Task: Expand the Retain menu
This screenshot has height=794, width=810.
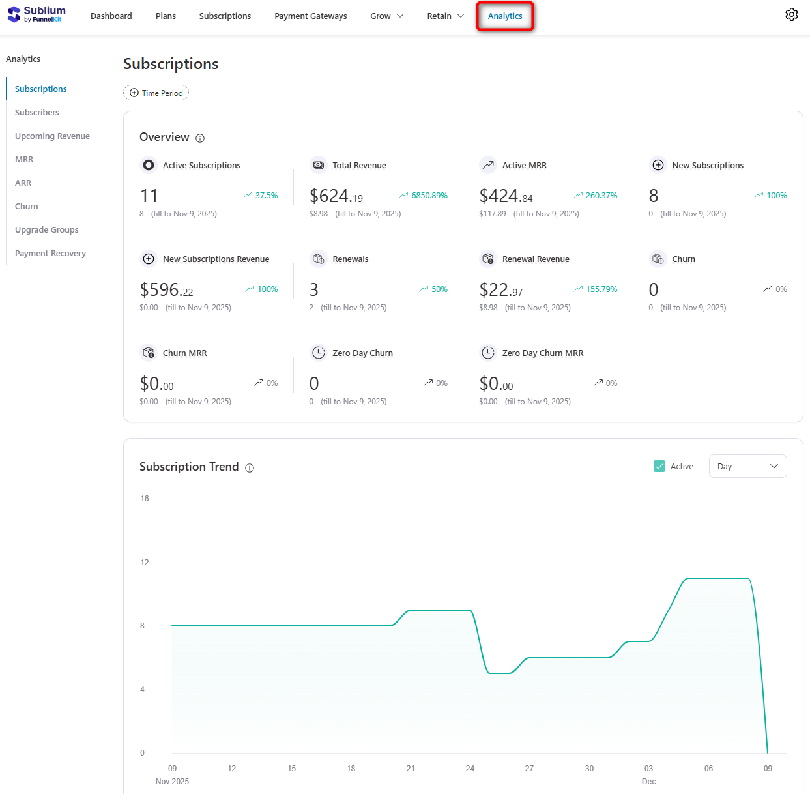Action: 445,16
